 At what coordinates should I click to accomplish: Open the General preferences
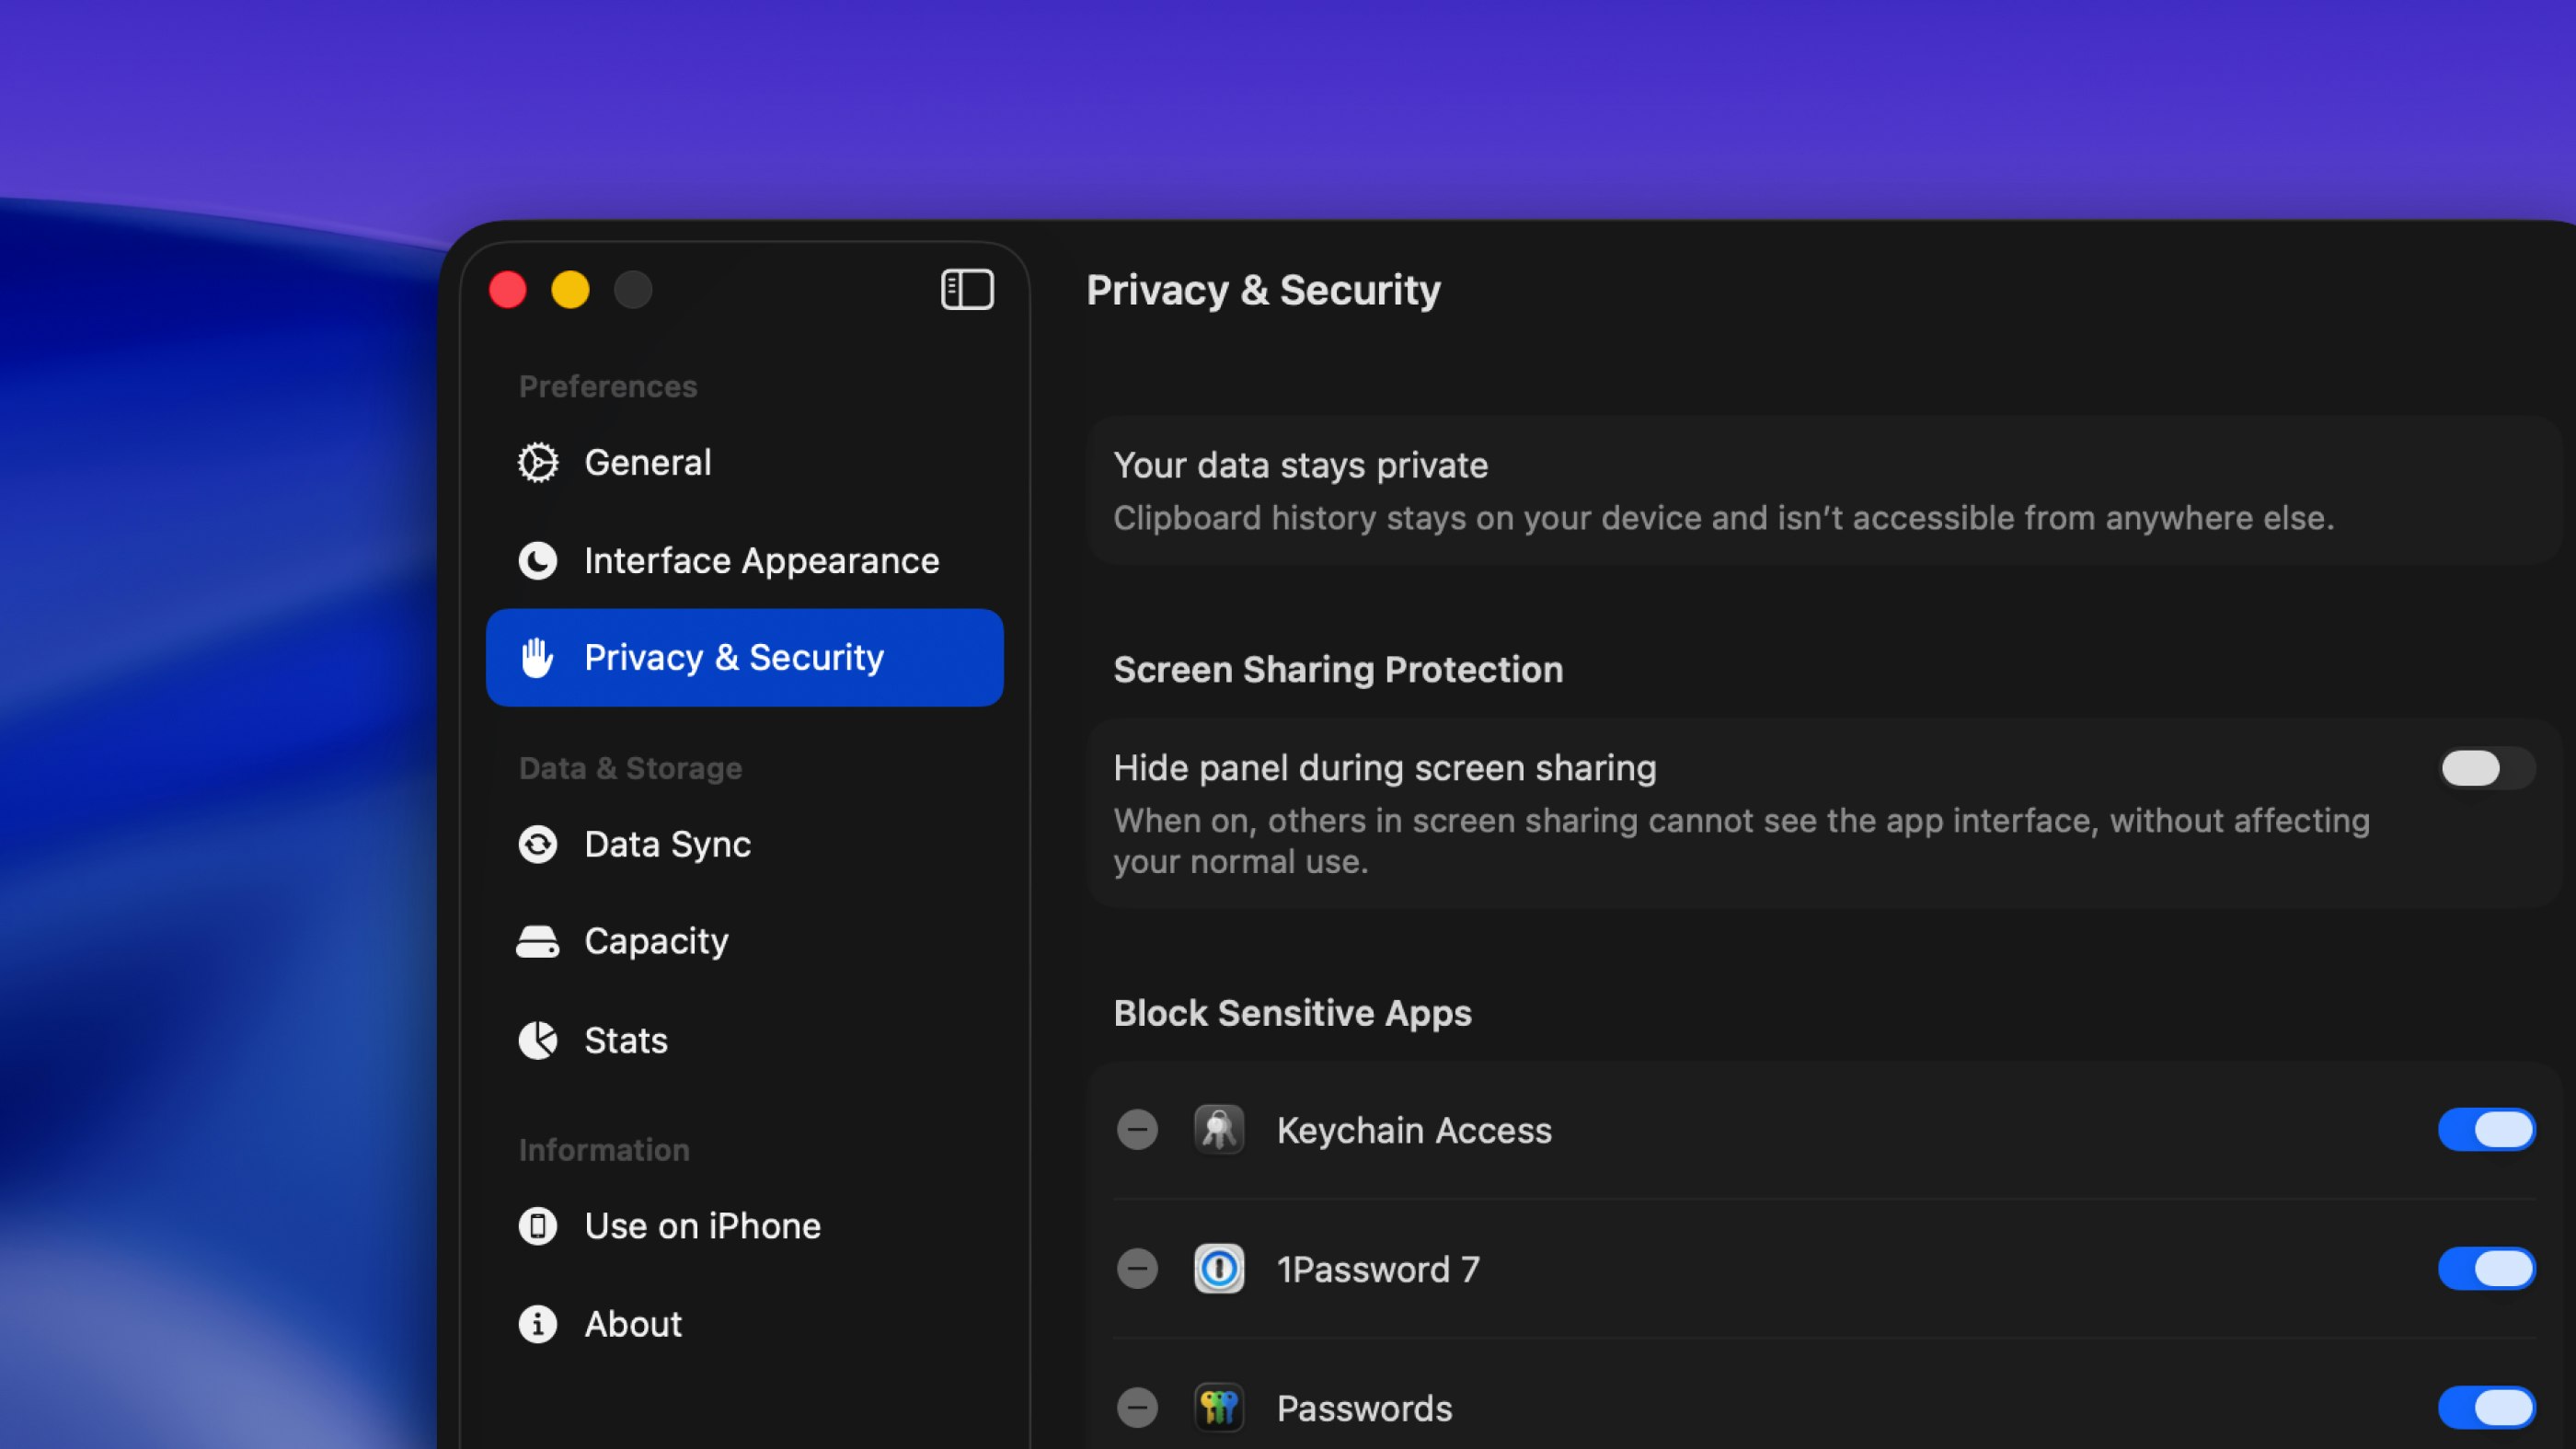744,463
